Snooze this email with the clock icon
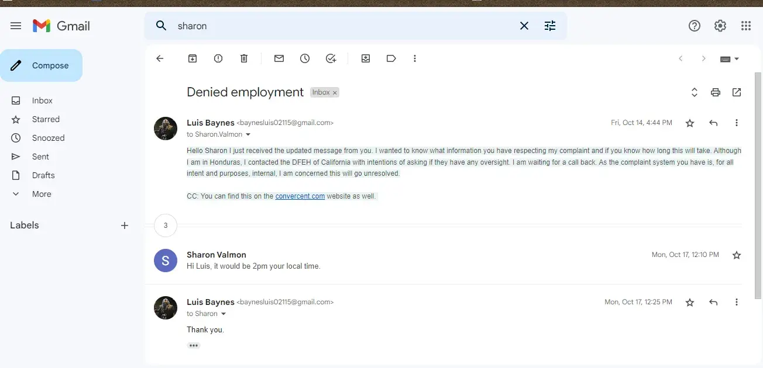This screenshot has height=368, width=763. (x=305, y=58)
